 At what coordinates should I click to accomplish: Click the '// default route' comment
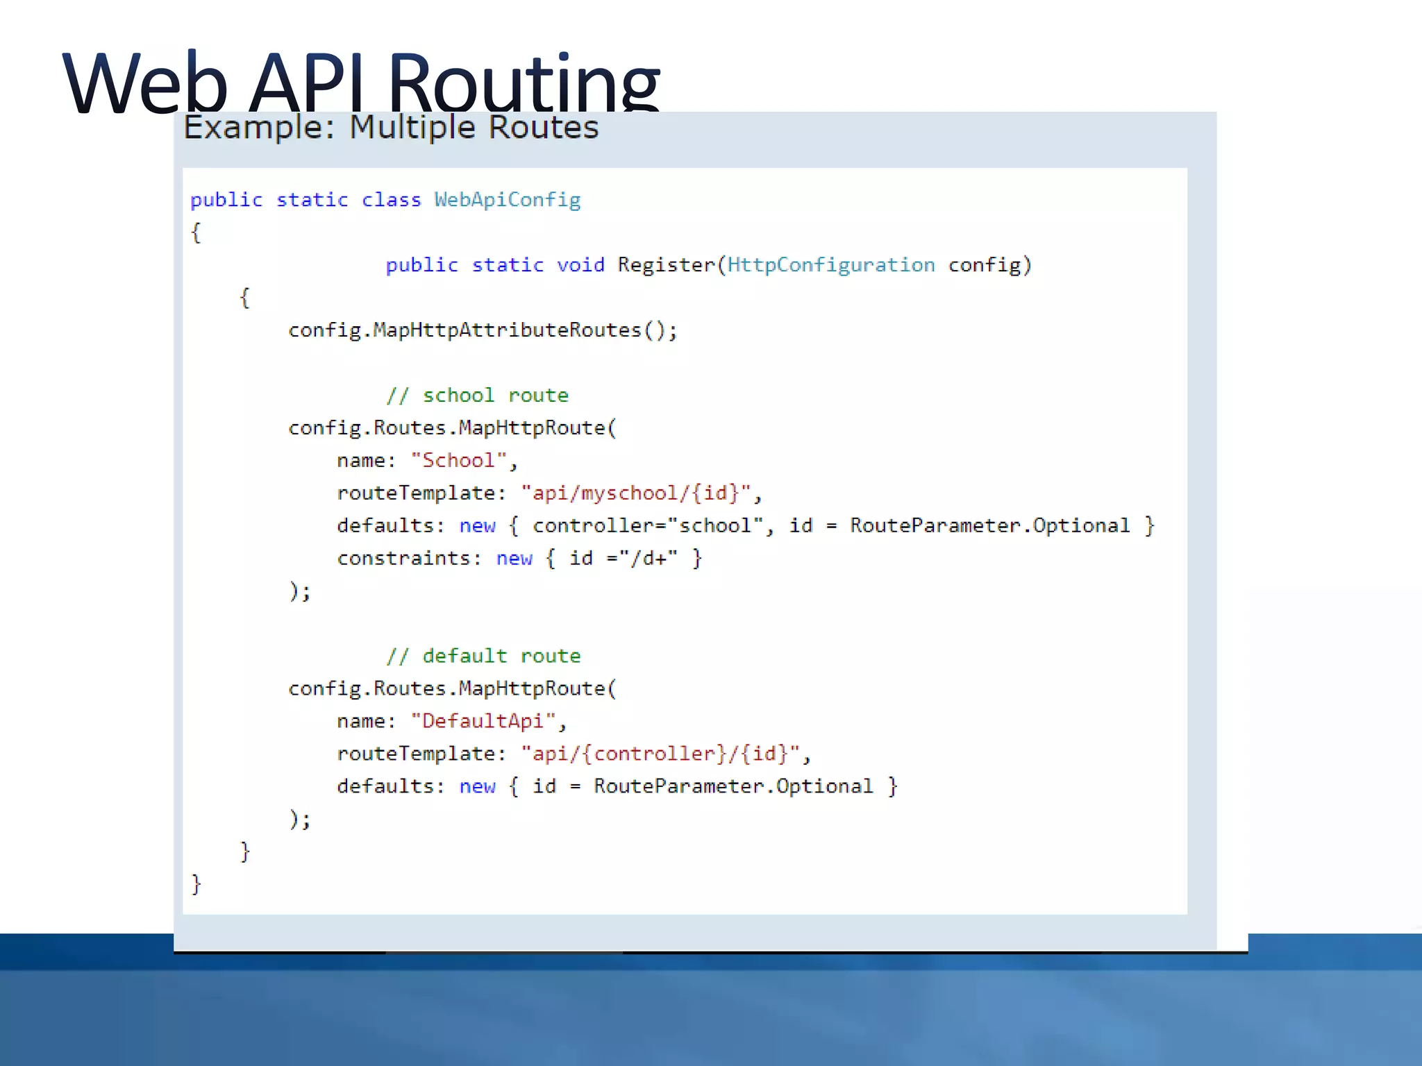coord(483,657)
